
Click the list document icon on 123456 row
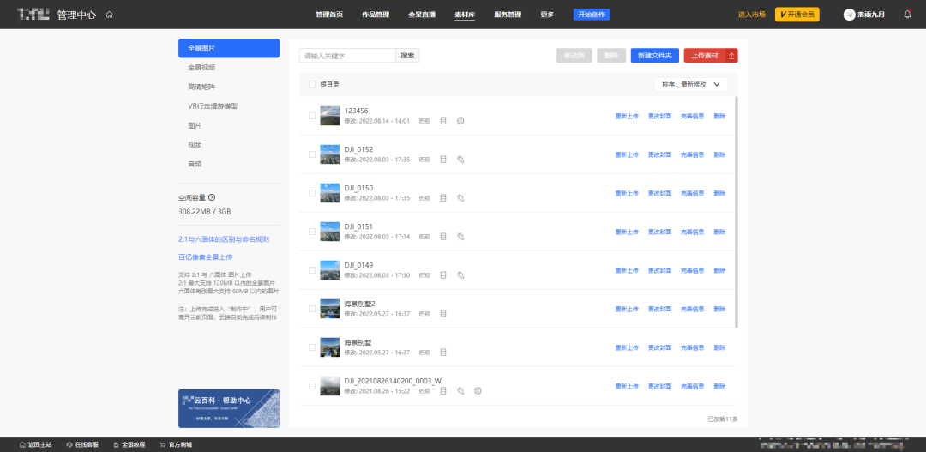point(443,121)
